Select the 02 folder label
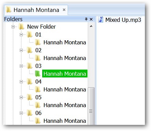The height and width of the screenshot is (131, 151). pyautogui.click(x=38, y=50)
